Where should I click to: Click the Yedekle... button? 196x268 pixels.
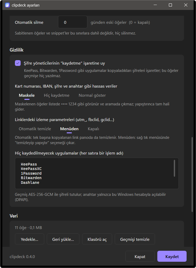(x=29, y=239)
